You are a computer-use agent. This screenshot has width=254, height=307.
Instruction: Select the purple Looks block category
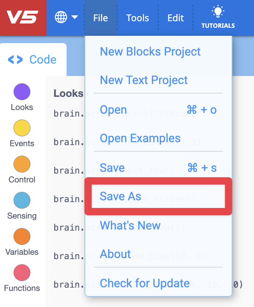click(x=22, y=92)
